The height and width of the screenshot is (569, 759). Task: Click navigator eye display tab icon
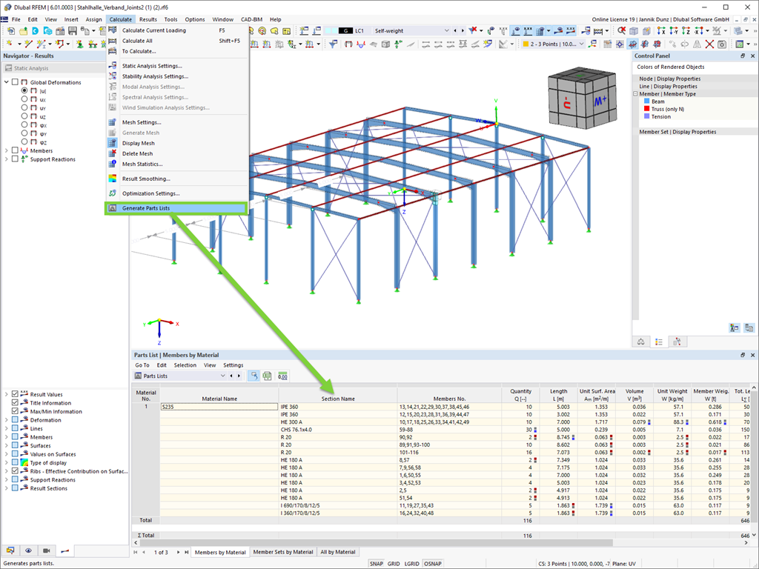(29, 550)
